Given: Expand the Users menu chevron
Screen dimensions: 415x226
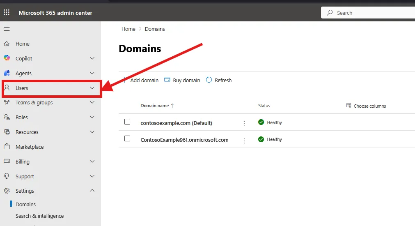Looking at the screenshot, I should pos(92,88).
